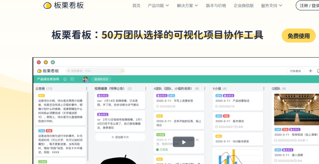Play the product demo video
This screenshot has height=164, width=319.
click(x=183, y=142)
